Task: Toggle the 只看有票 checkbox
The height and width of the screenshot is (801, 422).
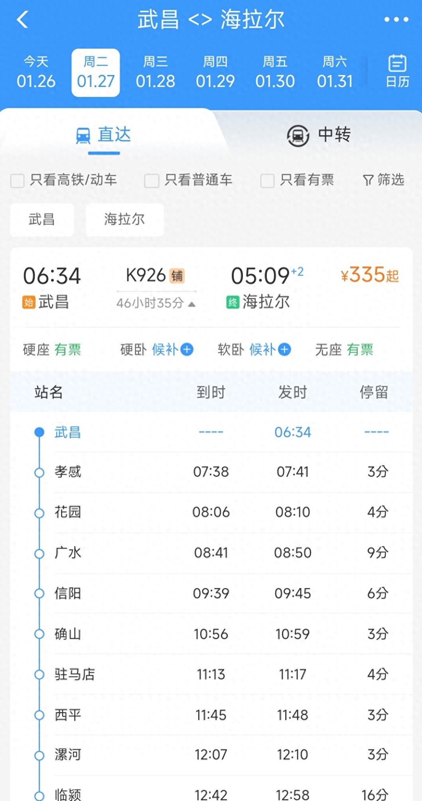Action: pyautogui.click(x=267, y=180)
